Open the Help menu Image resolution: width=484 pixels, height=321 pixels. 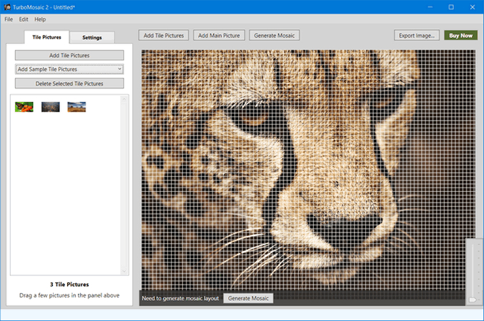(40, 19)
